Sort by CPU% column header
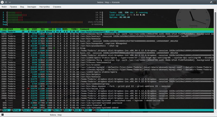 click(59, 29)
